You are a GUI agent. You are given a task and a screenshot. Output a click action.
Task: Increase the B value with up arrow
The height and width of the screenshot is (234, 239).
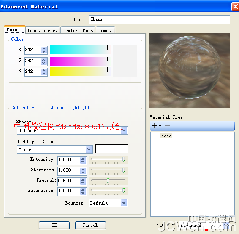[44, 70]
